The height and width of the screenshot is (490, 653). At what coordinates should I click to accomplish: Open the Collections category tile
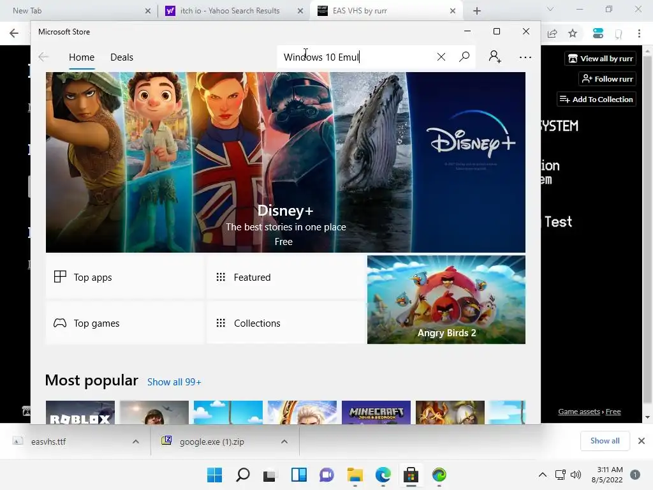click(286, 323)
